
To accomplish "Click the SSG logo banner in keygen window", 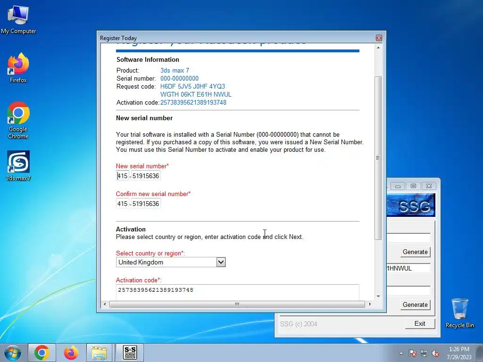I will (411, 205).
